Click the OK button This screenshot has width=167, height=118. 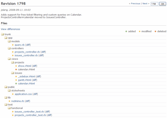click(x=162, y=4)
